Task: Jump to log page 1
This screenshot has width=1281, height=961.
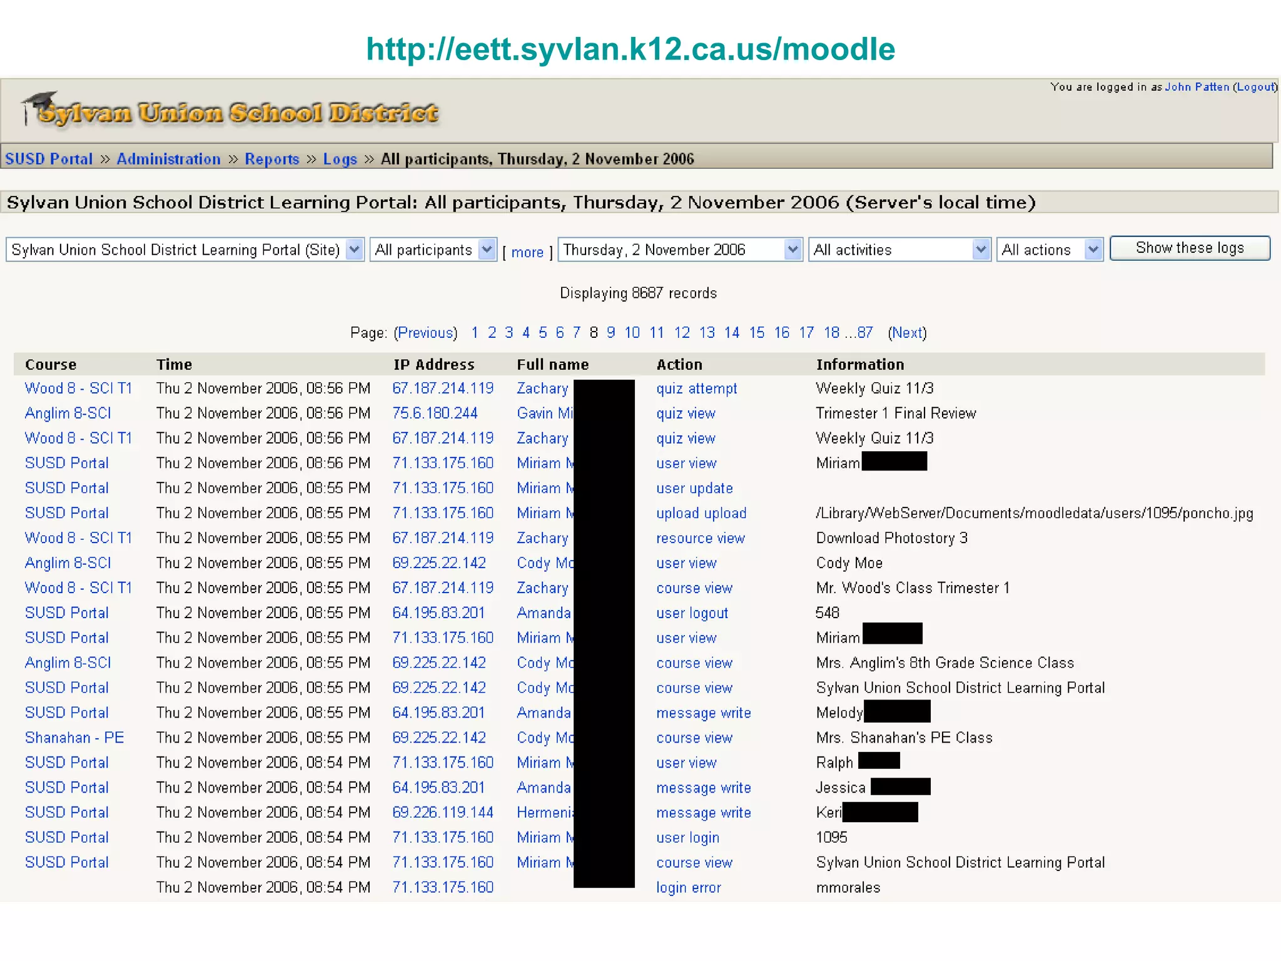Action: (475, 332)
